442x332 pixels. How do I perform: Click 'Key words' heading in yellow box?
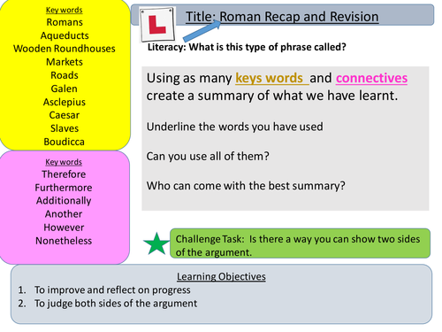65,10
